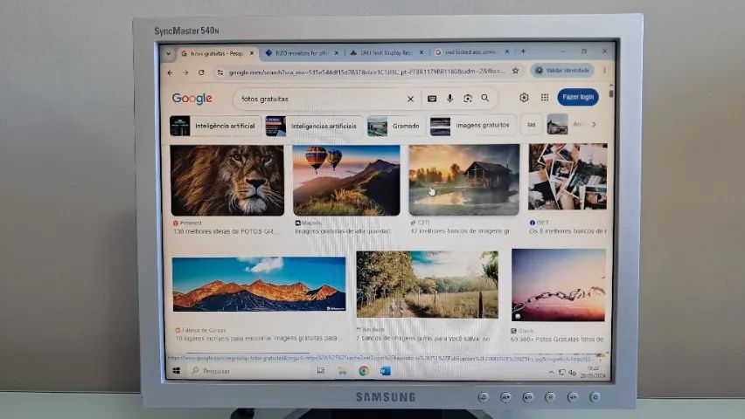
Task: Close the UFO Test Display tab
Action: pos(421,52)
